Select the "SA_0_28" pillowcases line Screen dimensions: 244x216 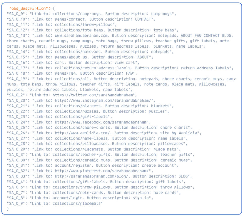pos(97,144)
